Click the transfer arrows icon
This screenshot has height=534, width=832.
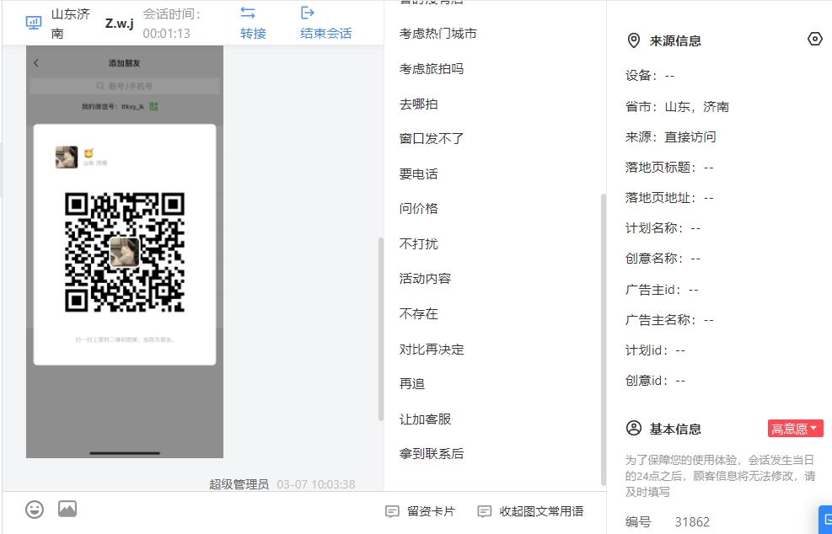point(248,13)
